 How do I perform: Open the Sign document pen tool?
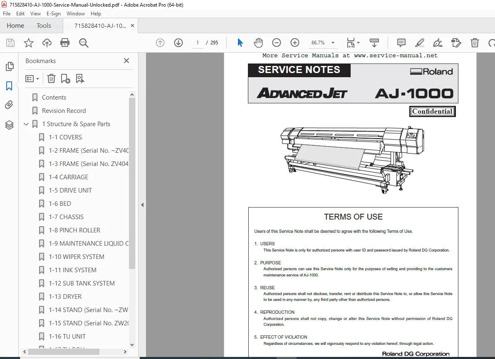pos(438,42)
